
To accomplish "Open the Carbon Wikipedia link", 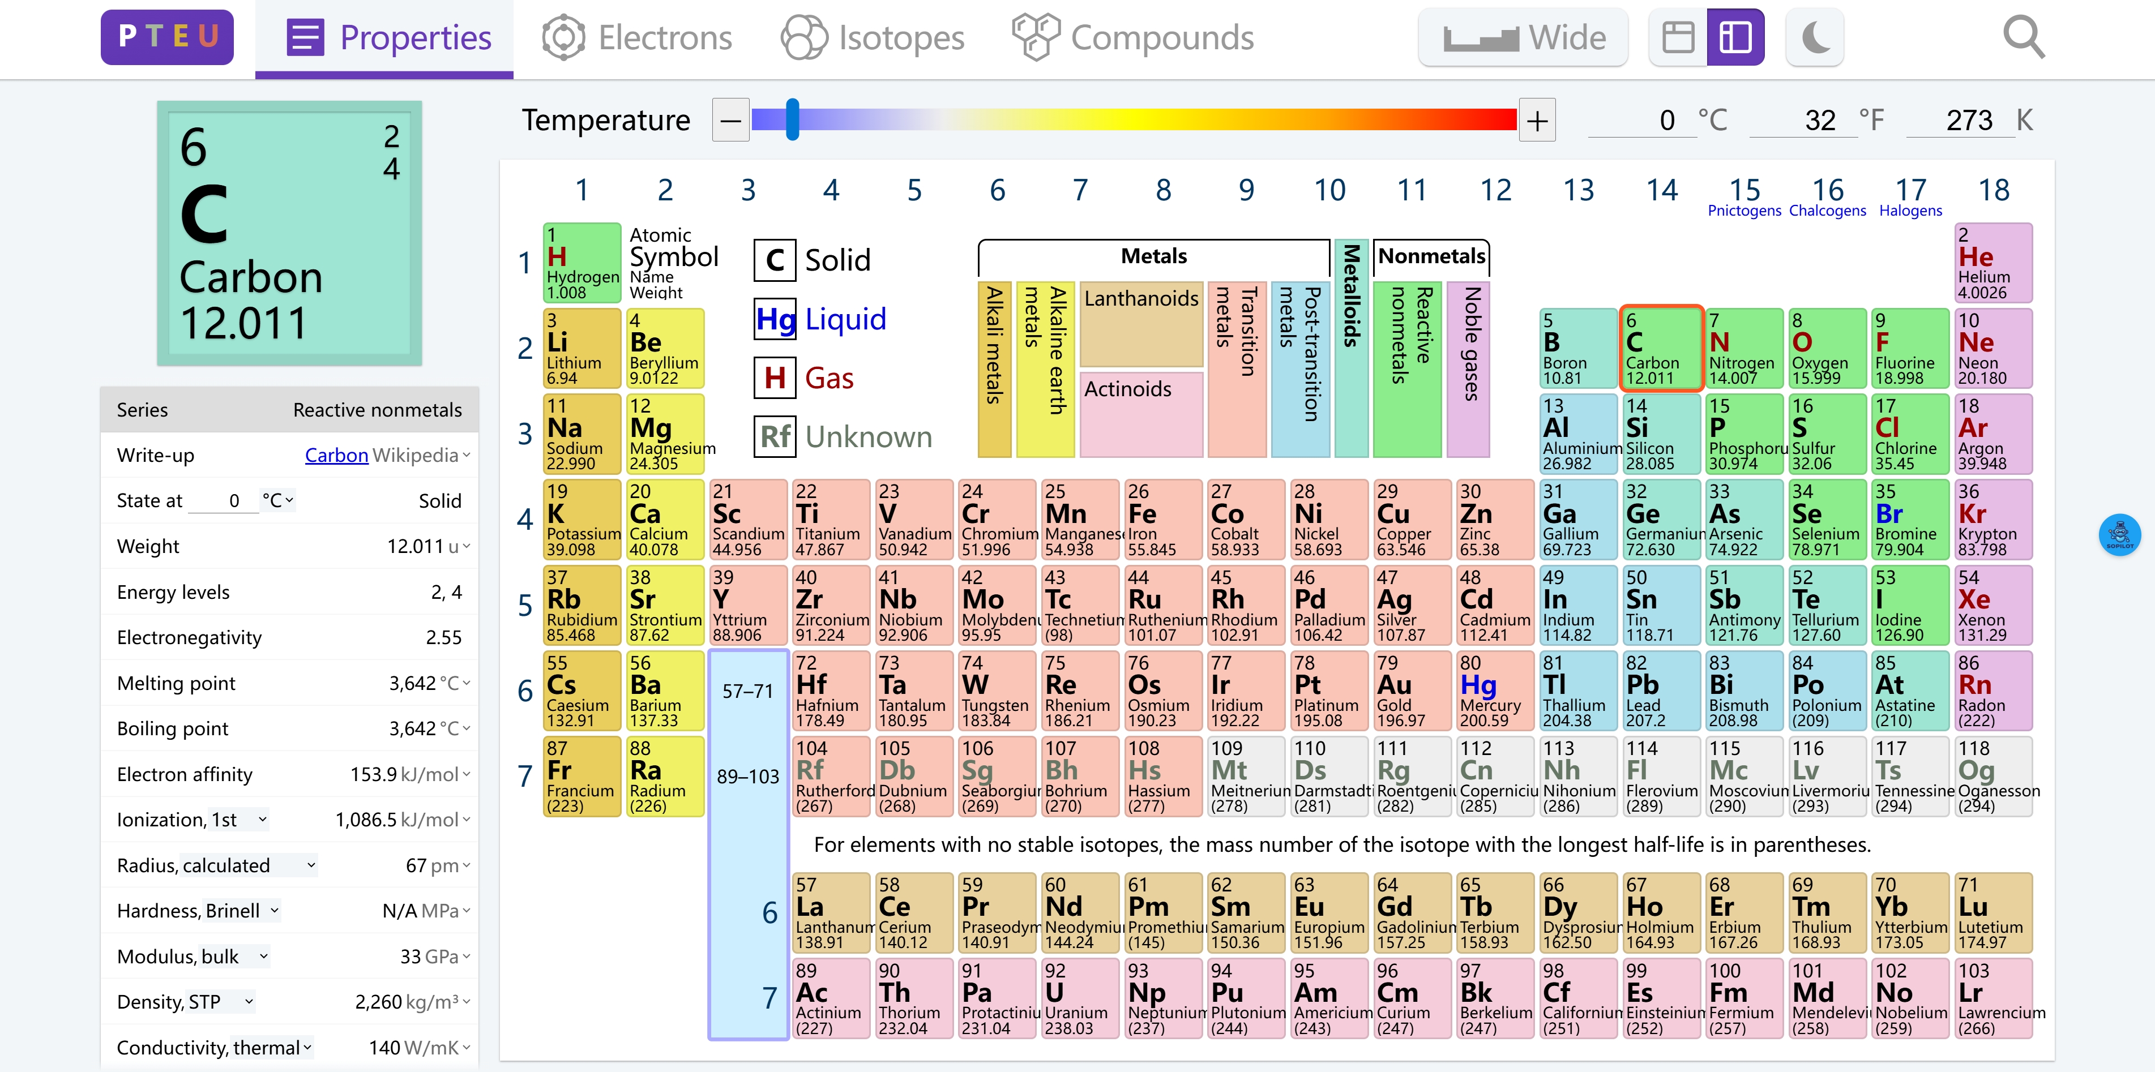I will point(335,455).
